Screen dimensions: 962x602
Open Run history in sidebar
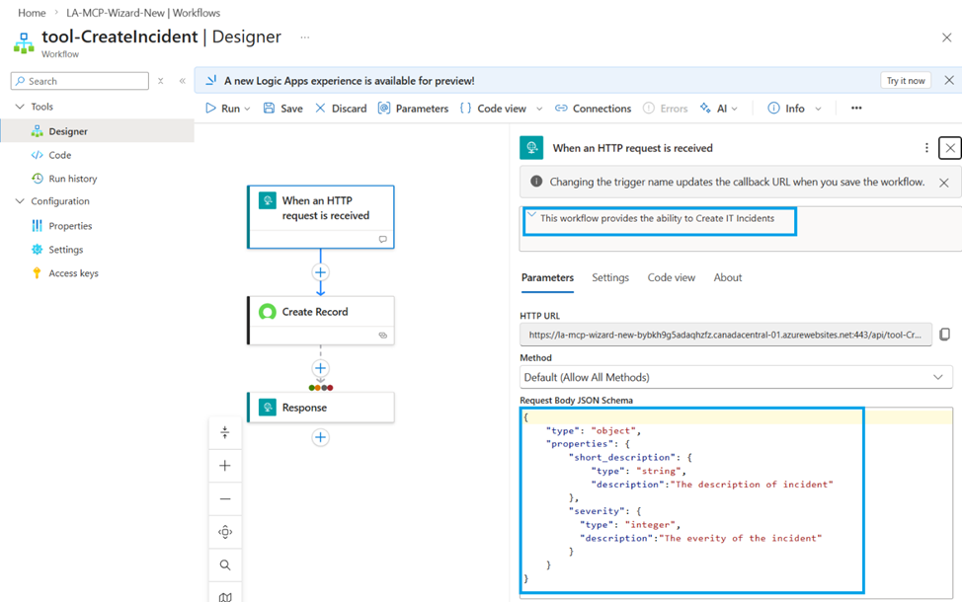pyautogui.click(x=72, y=179)
